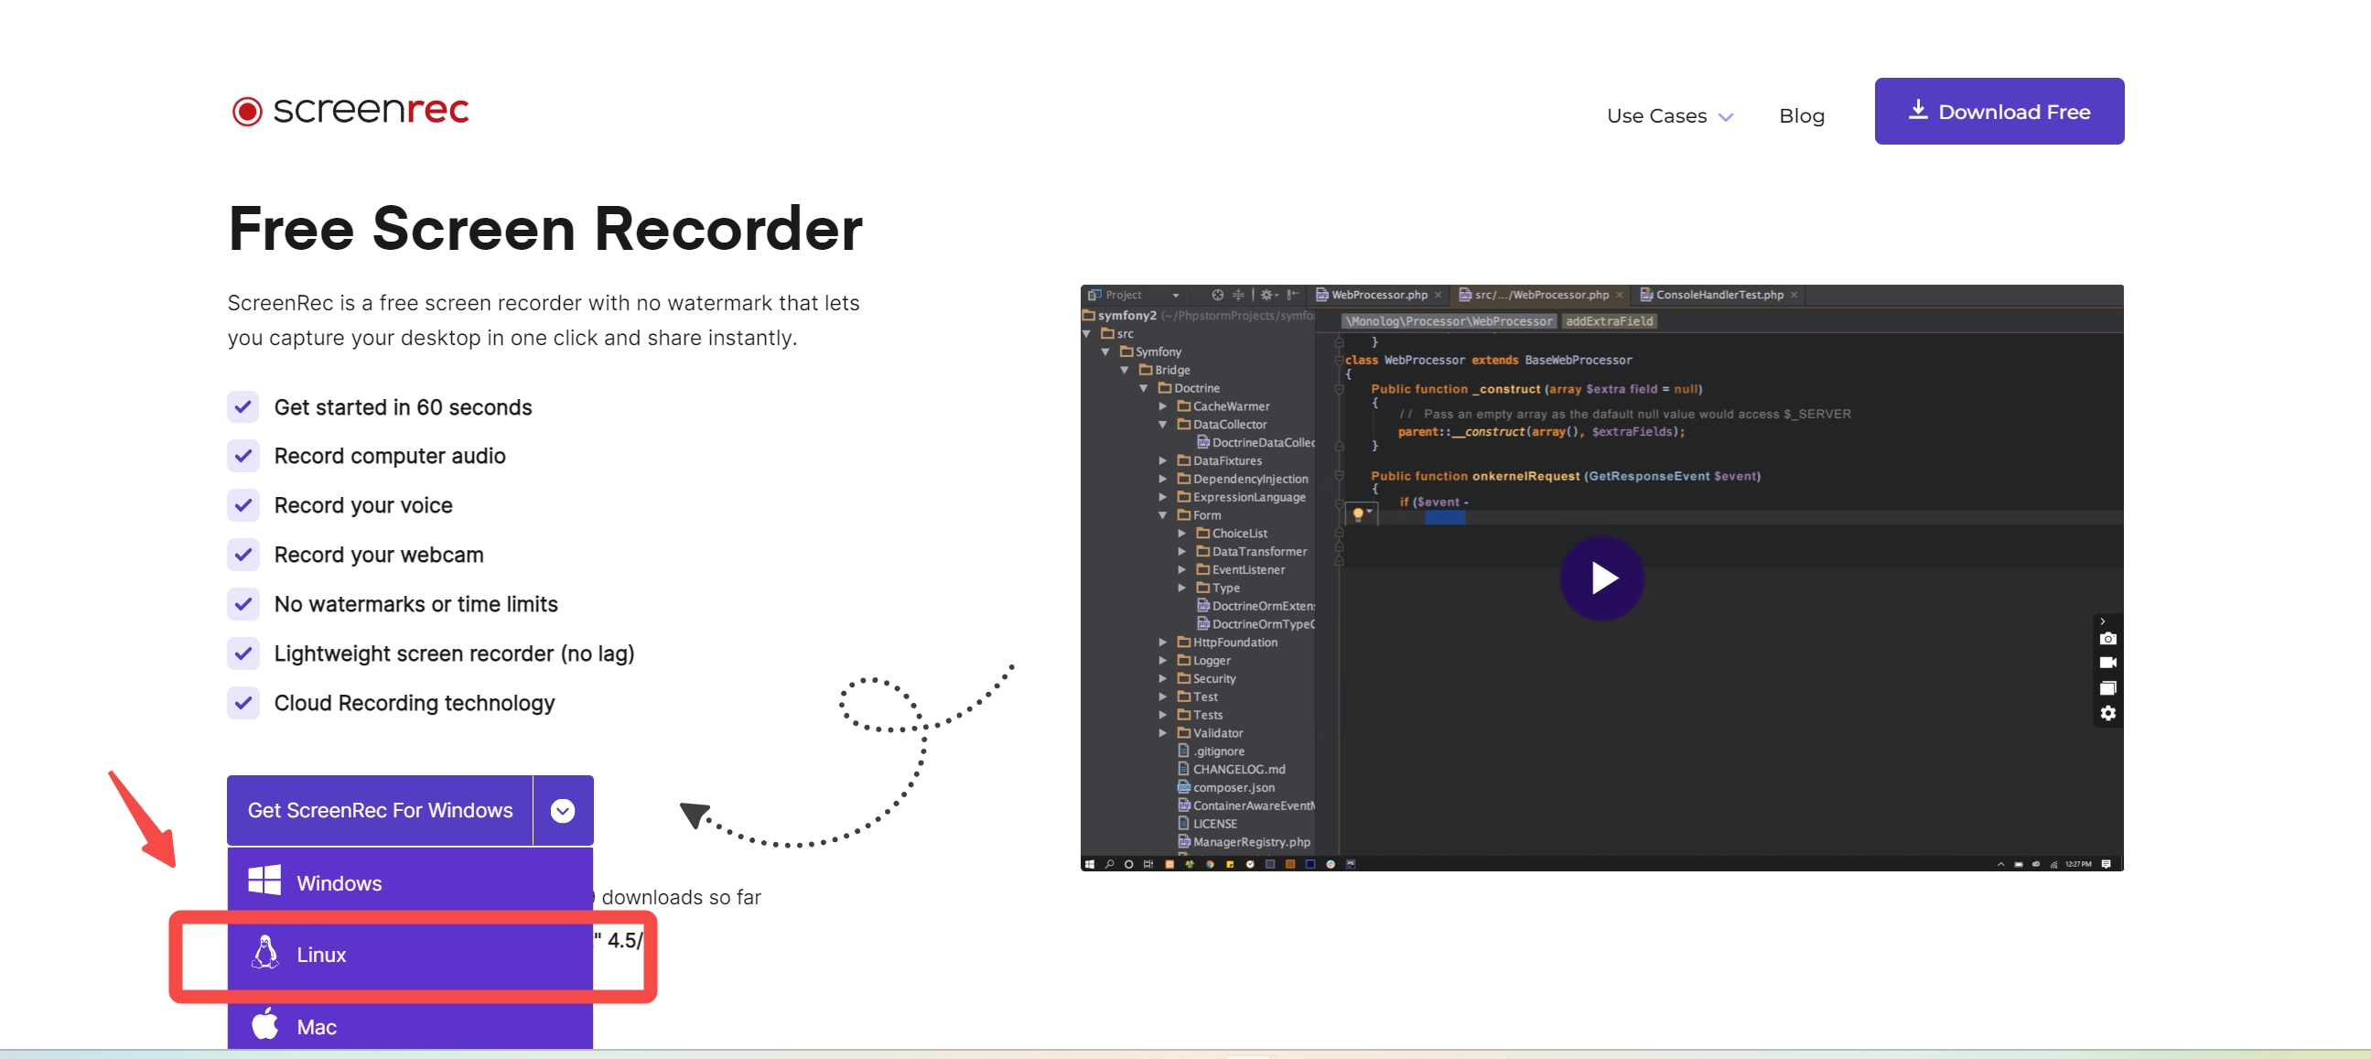Select Windows from the download list
This screenshot has height=1059, width=2371.
[x=410, y=882]
